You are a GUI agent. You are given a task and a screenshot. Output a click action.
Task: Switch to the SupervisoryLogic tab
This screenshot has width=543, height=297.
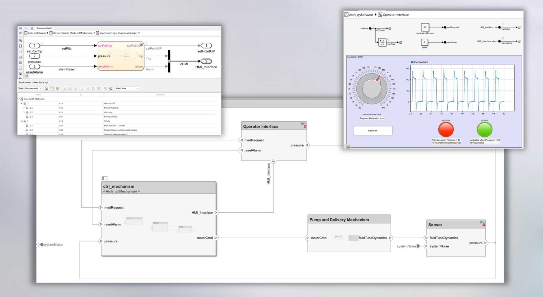tap(44, 28)
